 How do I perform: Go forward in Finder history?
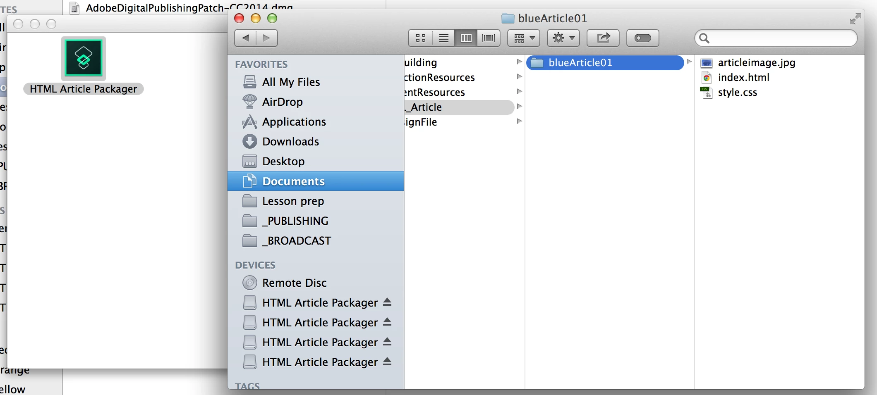(267, 38)
